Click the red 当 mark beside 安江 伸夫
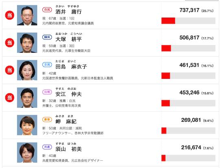Viewport: 220px width, 168px height. pos(9,98)
